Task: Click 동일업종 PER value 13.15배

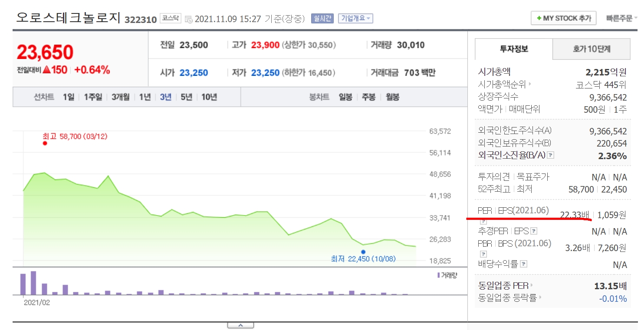Action: point(611,286)
